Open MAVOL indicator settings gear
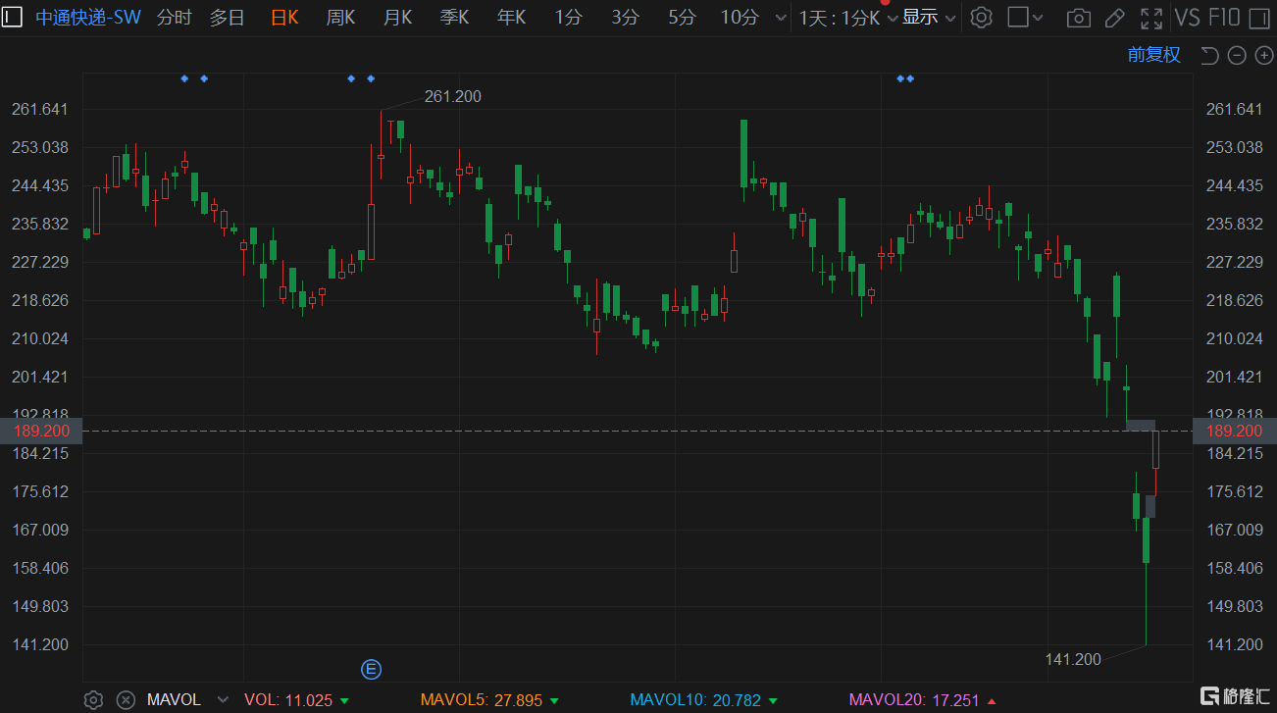The image size is (1277, 713). (93, 699)
